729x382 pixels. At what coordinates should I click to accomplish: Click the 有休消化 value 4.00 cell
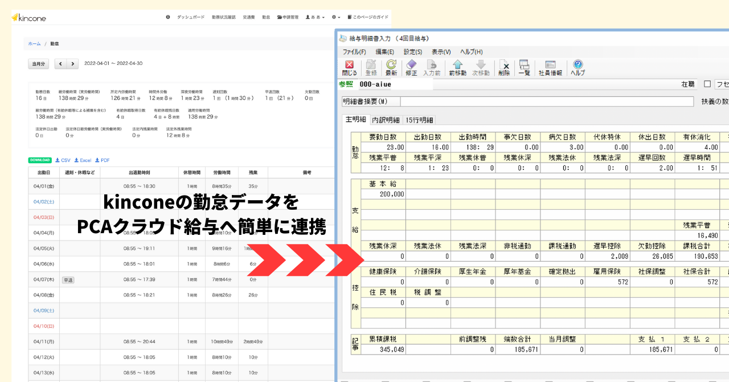[698, 147]
